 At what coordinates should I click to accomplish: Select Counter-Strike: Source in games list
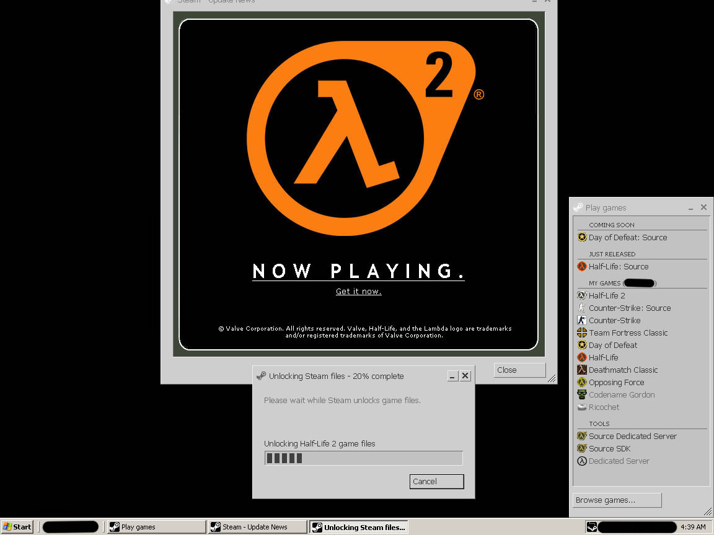[629, 308]
